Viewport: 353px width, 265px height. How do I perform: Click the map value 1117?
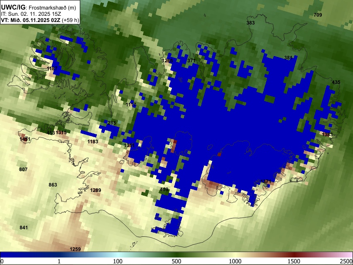point(131,105)
